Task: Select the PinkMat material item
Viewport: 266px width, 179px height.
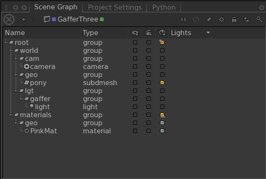Action: pyautogui.click(x=43, y=131)
